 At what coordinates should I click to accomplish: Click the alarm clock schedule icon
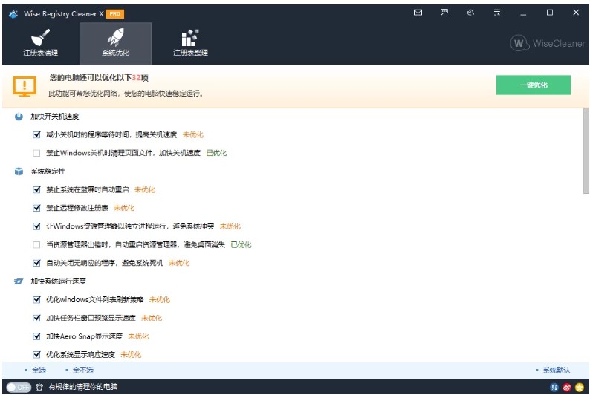[39, 387]
